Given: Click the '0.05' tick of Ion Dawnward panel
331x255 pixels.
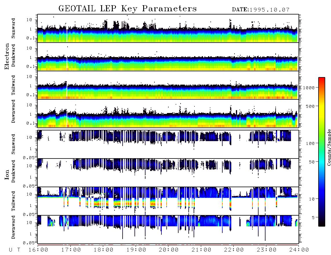Looking at the screenshot, I should click(28, 243).
